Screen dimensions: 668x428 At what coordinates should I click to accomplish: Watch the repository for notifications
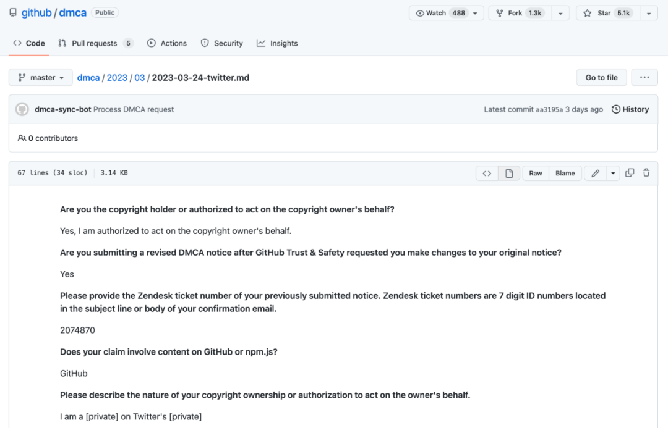coord(440,13)
